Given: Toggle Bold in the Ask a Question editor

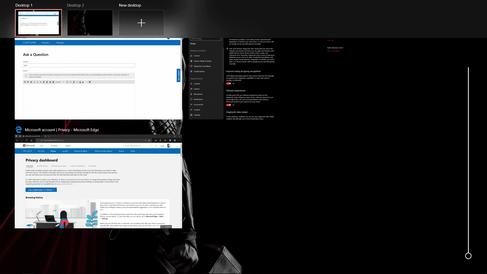Looking at the screenshot, I should click(x=31, y=82).
